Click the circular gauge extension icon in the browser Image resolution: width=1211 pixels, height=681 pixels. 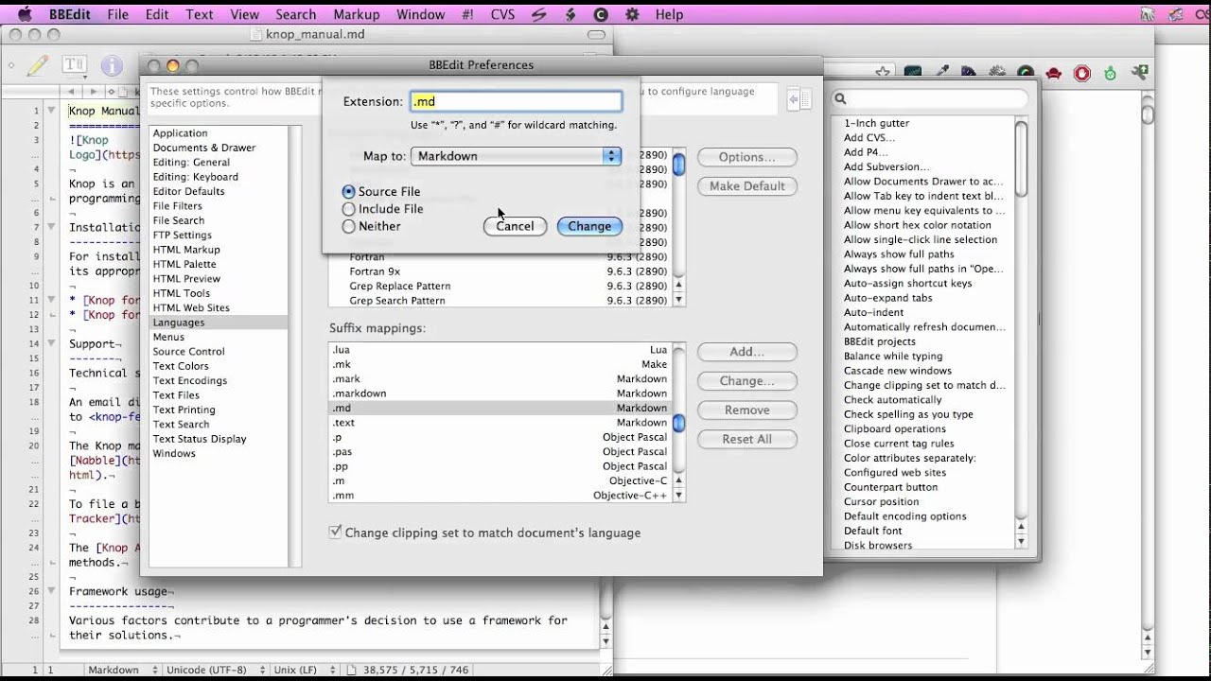click(x=1026, y=73)
